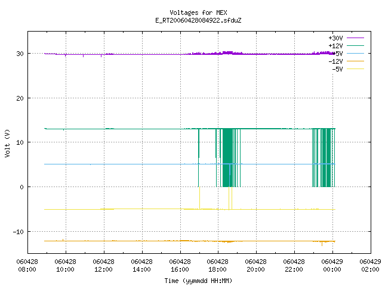Click the x-axis label 060428 12:00
382x286 pixels.
pyautogui.click(x=103, y=266)
